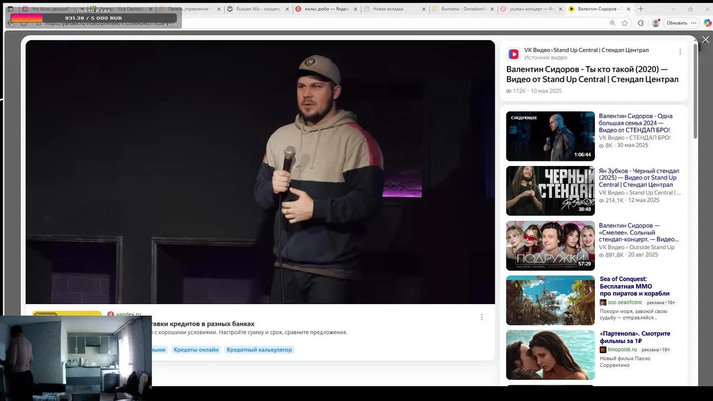
Task: Play the next video thumbnail marked Следующее
Action: (x=550, y=136)
